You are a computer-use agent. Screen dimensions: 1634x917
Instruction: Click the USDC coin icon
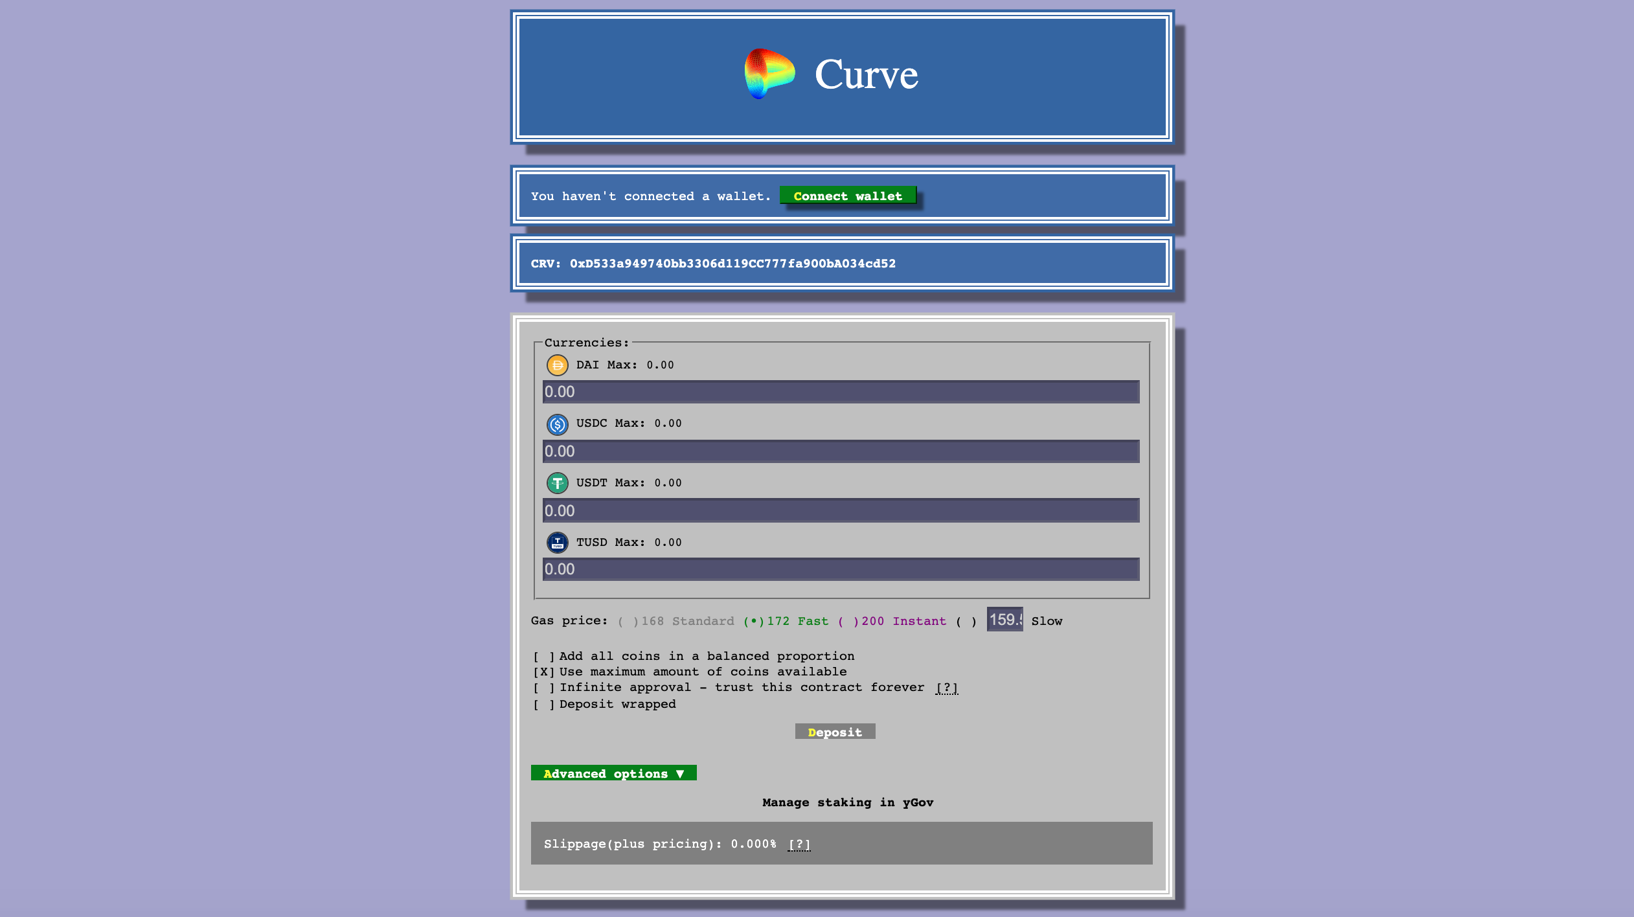click(x=557, y=424)
